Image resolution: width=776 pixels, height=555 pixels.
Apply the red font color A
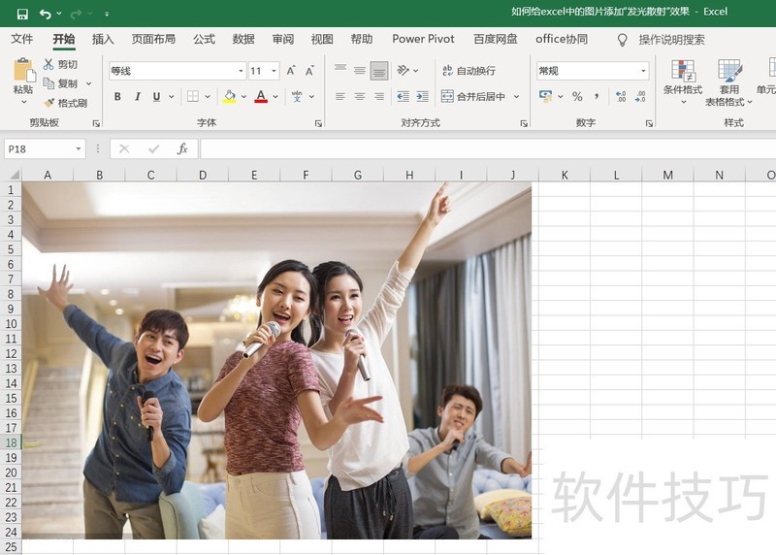click(261, 97)
